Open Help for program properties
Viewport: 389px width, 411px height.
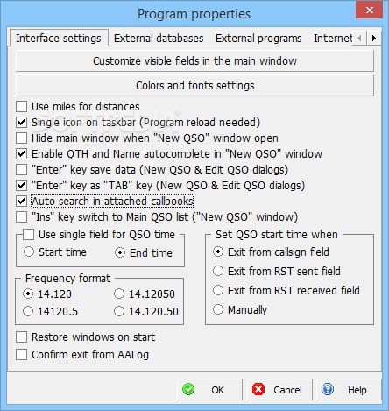click(349, 390)
